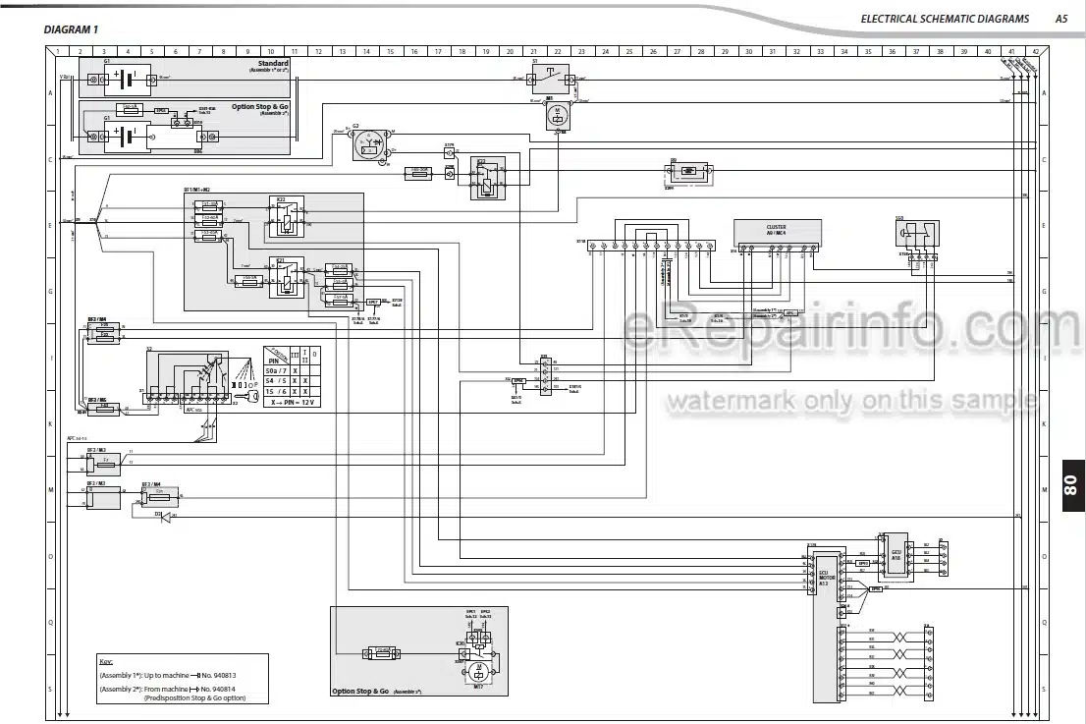Click the K21 relay symbol
Viewport: 1086px width, 724px height.
click(x=286, y=277)
